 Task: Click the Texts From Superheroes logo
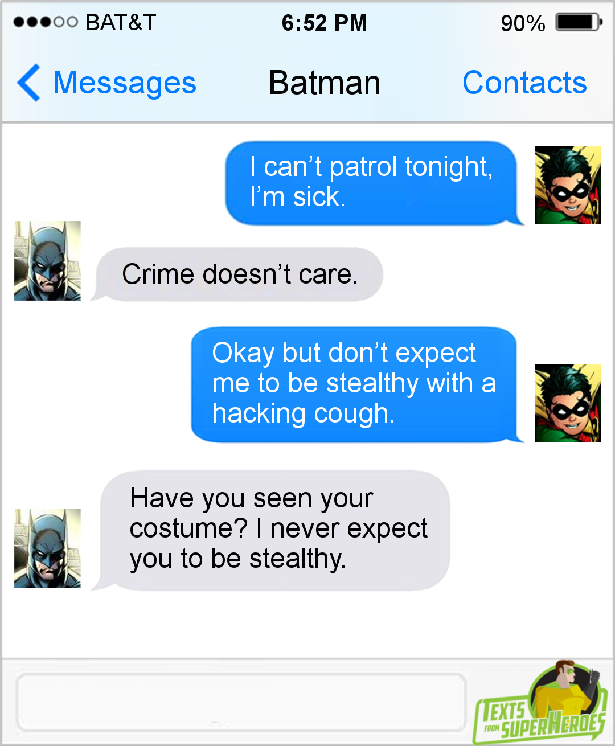pos(540,704)
